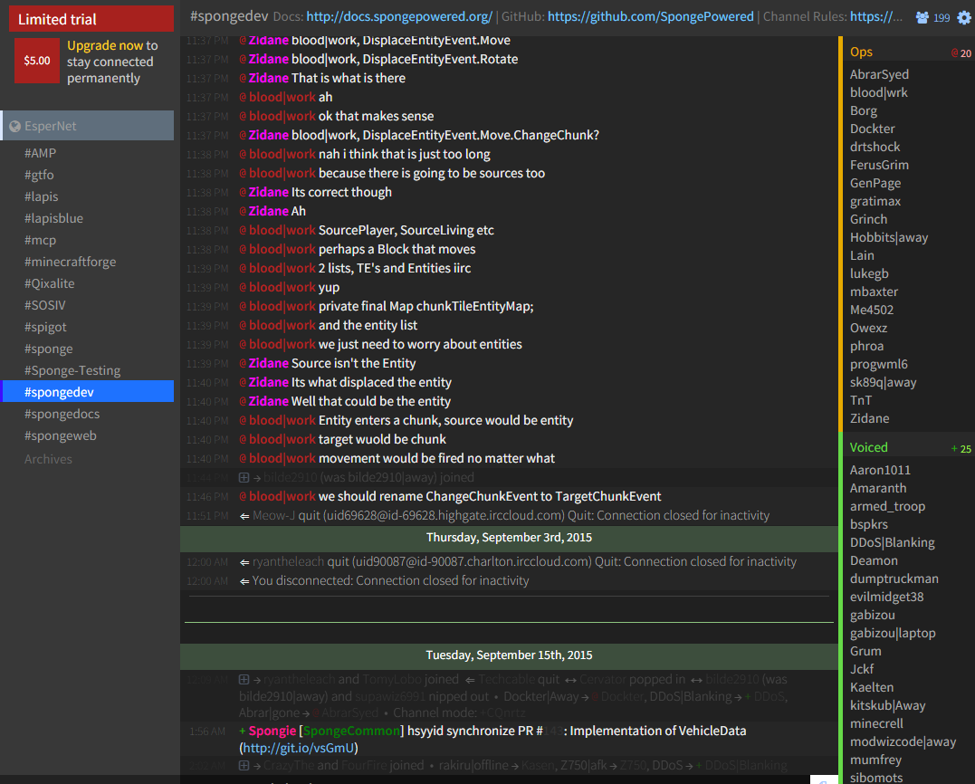
Task: Open the docs.spongepowered.org link in topic
Action: pyautogui.click(x=399, y=16)
